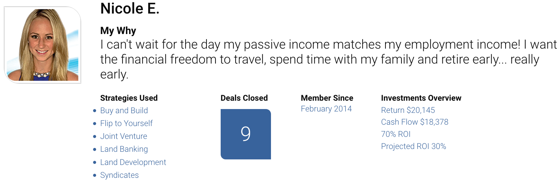Click the passive income statement paragraph
Image resolution: width=560 pixels, height=191 pixels.
328,59
